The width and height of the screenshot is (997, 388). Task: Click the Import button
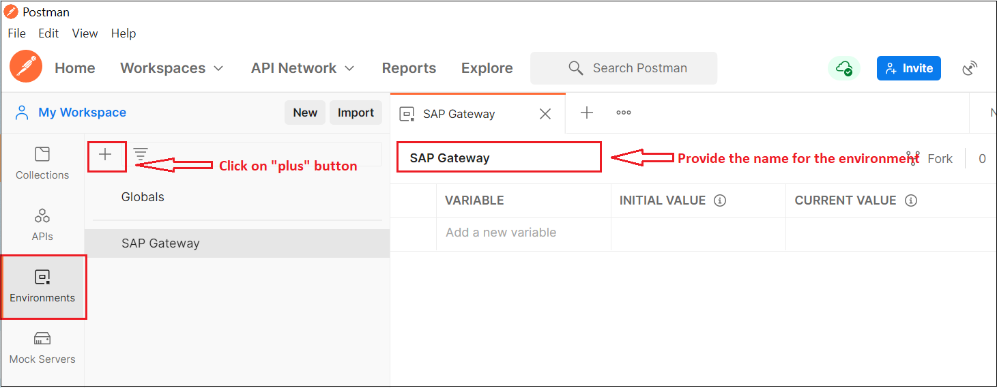point(356,113)
